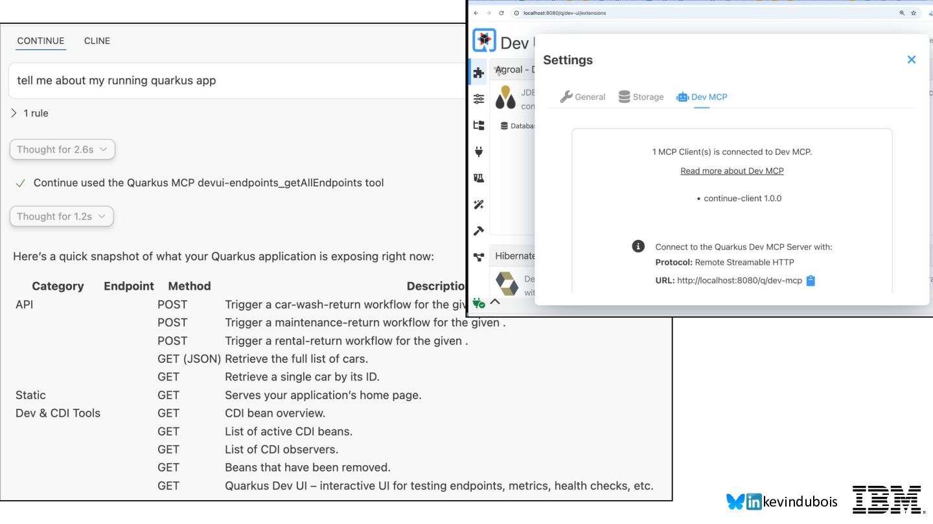The width and height of the screenshot is (933, 524).
Task: Click the LinkedIn icon
Action: pos(754,501)
